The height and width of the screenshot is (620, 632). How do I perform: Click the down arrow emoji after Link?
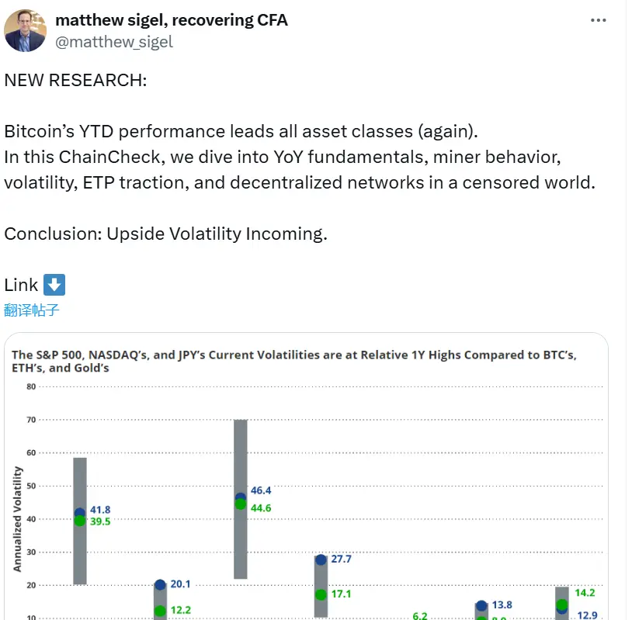tap(56, 284)
